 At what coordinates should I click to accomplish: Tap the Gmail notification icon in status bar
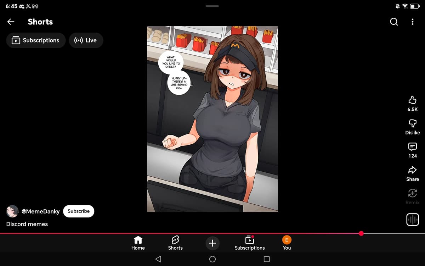point(35,6)
